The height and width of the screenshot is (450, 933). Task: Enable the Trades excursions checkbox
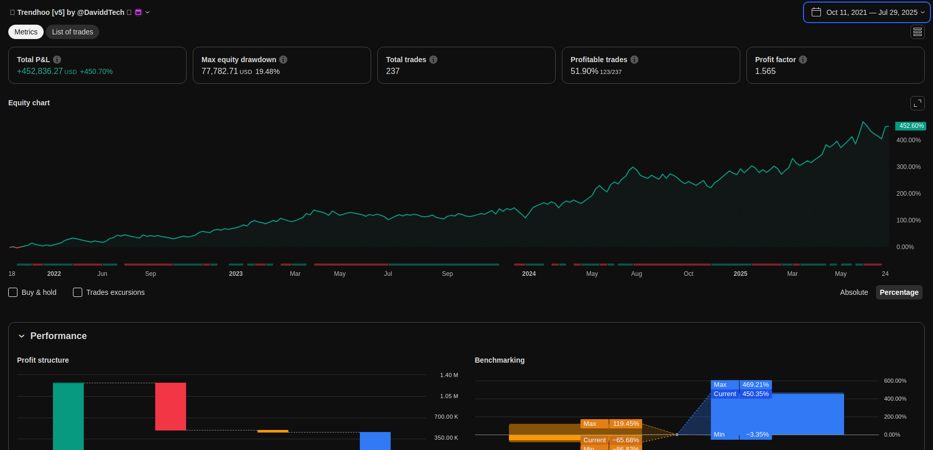tap(78, 292)
